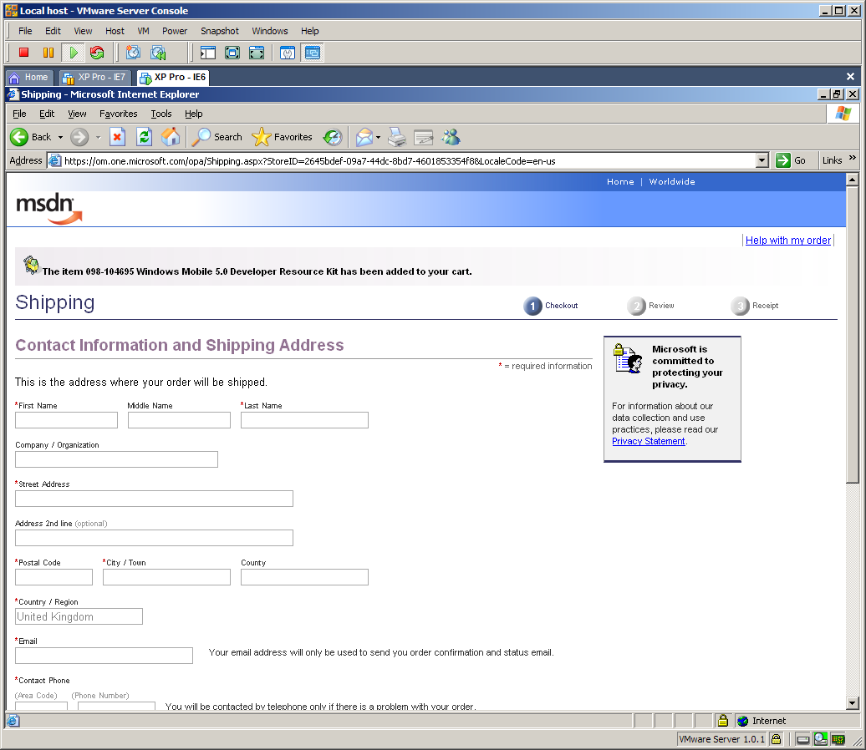Image resolution: width=866 pixels, height=750 pixels.
Task: Open IE History with the clock arrow icon
Action: (333, 137)
